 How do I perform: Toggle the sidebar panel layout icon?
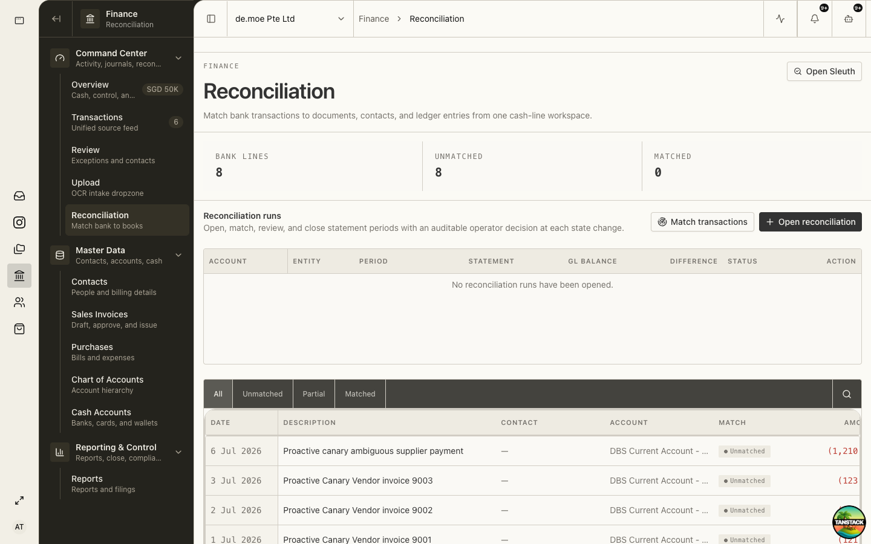click(211, 19)
